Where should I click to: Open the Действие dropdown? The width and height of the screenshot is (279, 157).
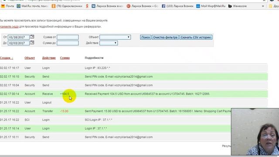(x=109, y=43)
